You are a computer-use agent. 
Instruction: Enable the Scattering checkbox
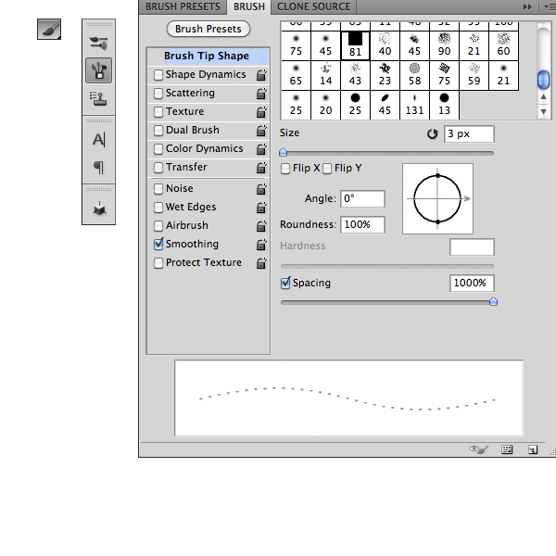[158, 94]
